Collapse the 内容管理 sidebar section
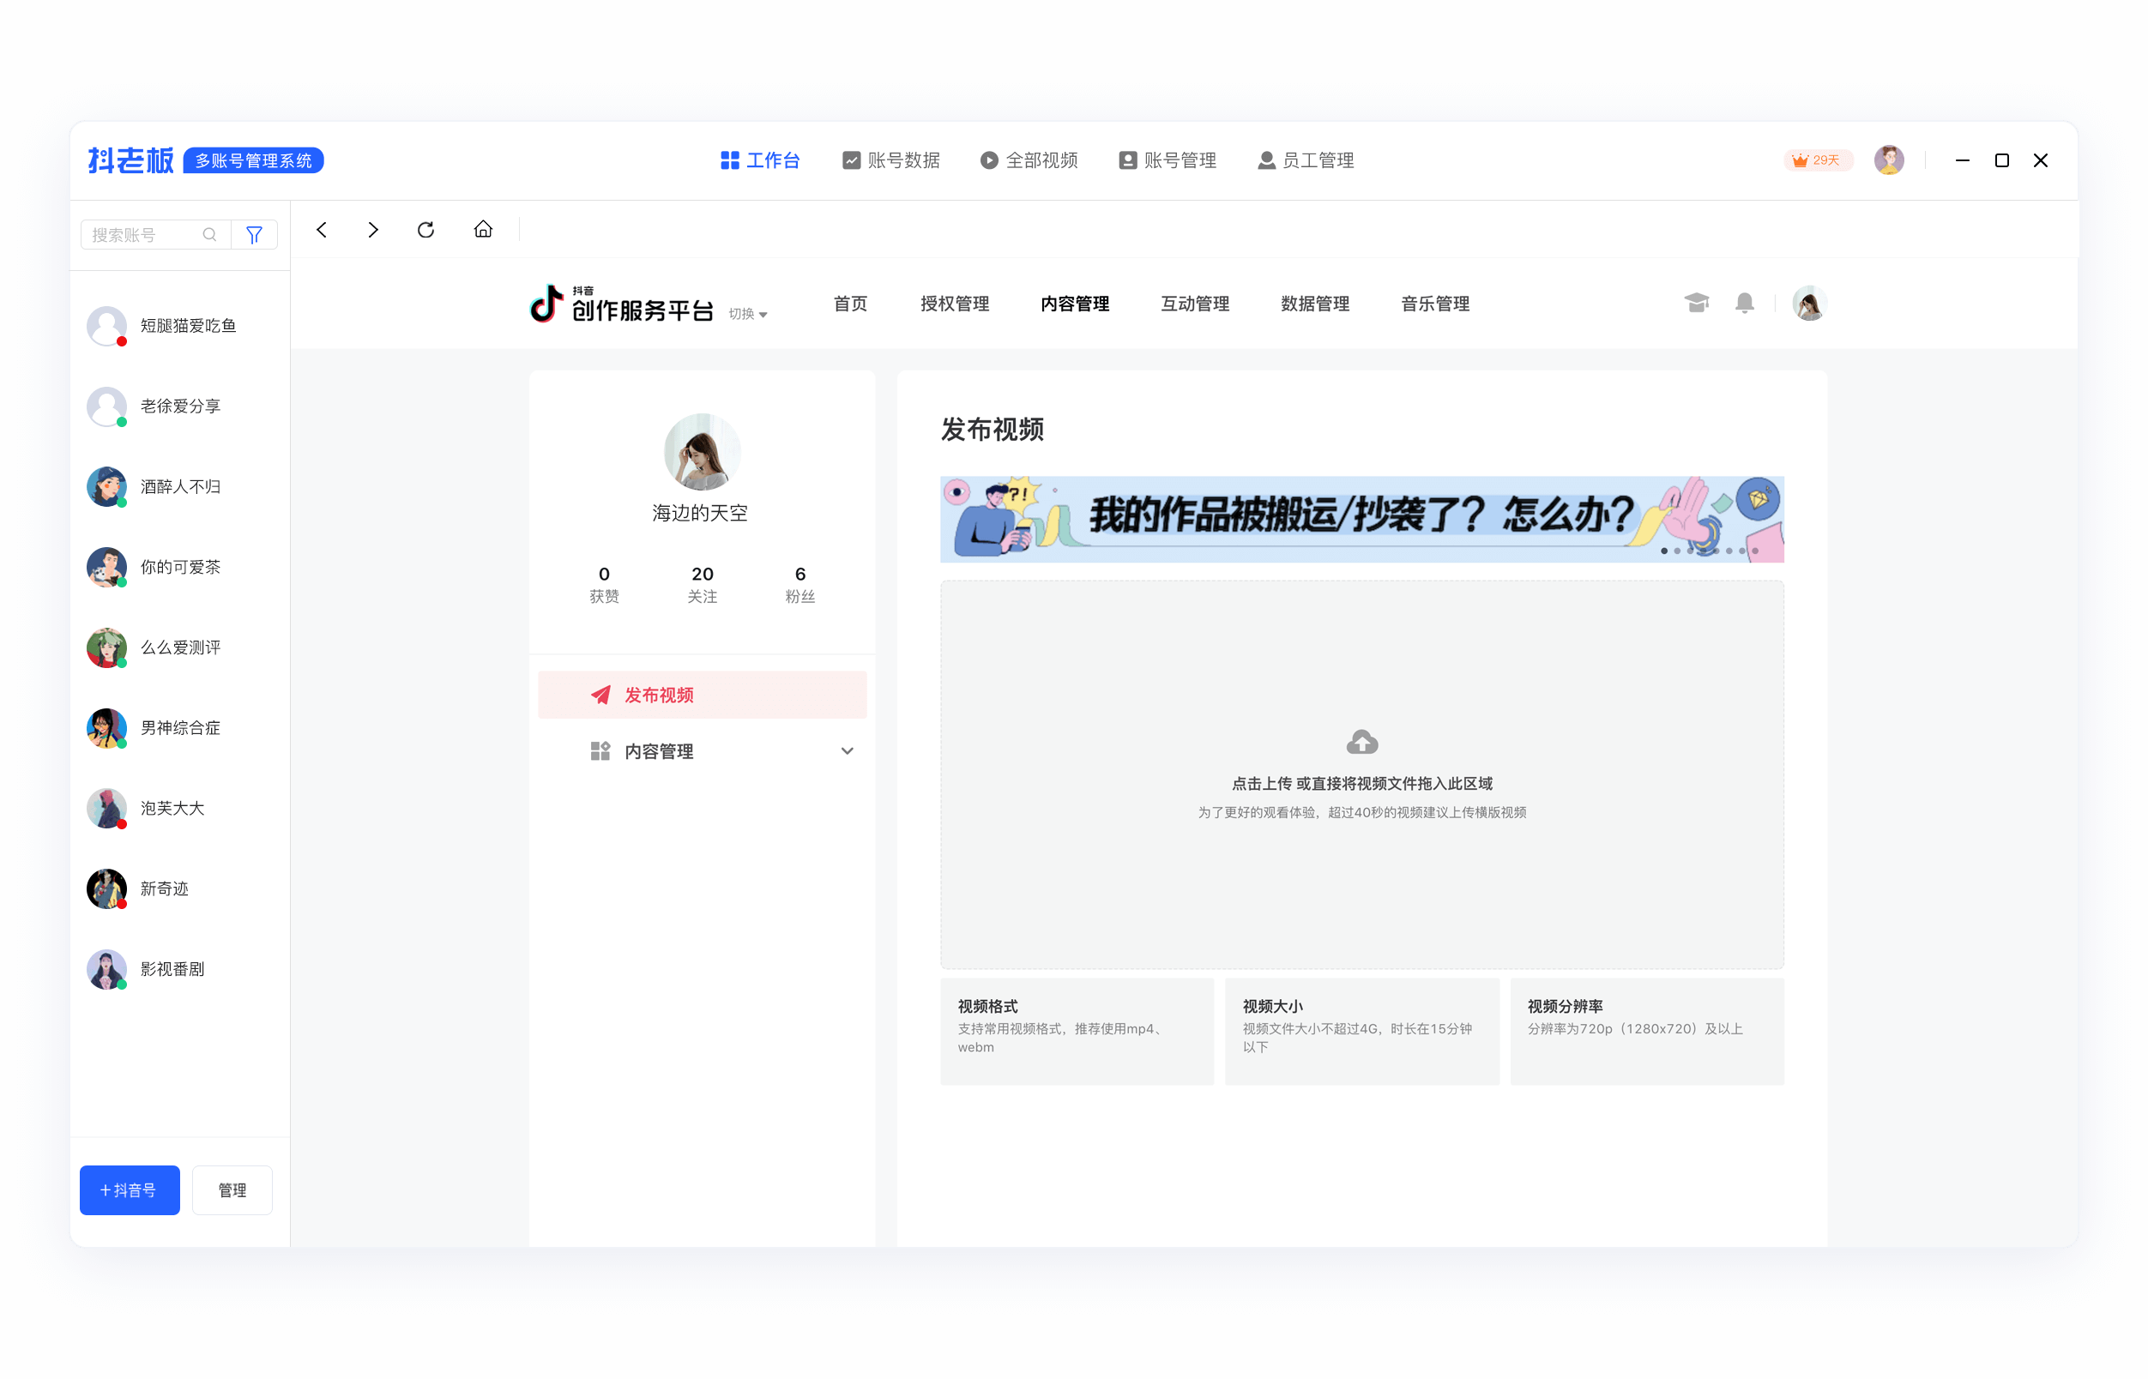Screen dimensions: 2148x1379 click(x=848, y=751)
